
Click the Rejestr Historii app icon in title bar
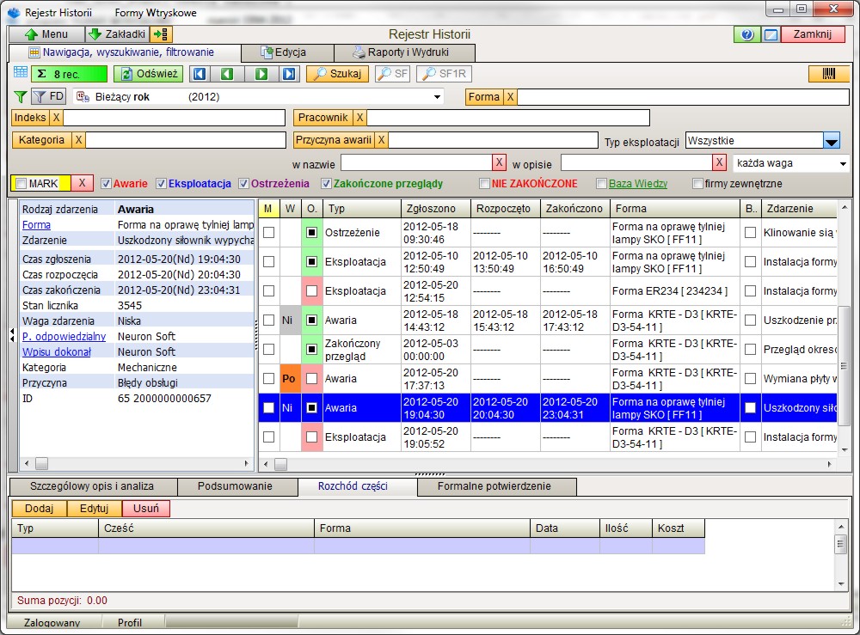[x=14, y=12]
